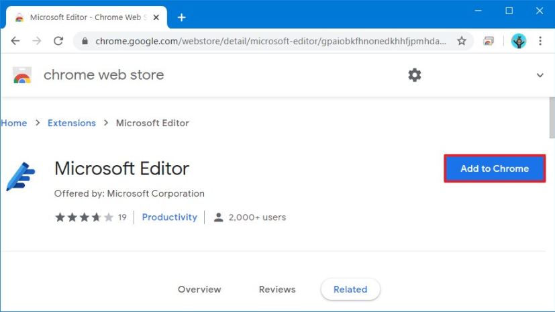Screen dimensions: 555x312
Task: Open the Productivity category link
Action: [x=169, y=217]
